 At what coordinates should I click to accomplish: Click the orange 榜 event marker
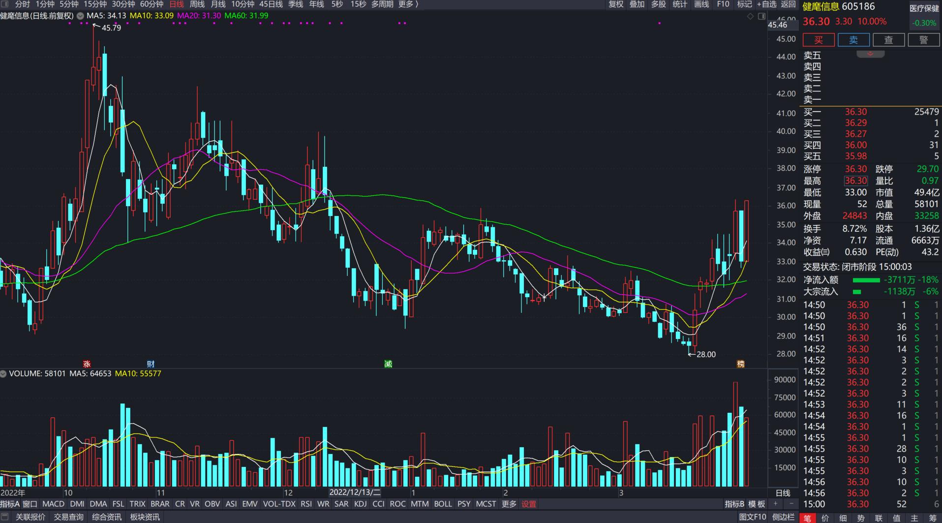(740, 364)
